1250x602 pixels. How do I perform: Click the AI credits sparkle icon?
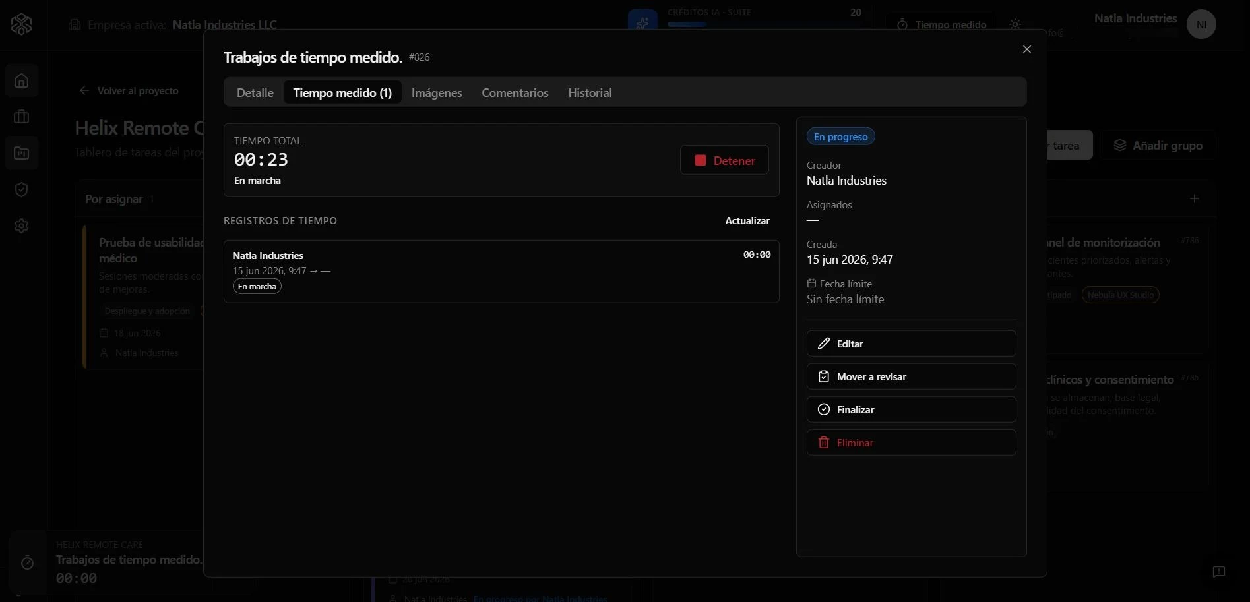[642, 22]
